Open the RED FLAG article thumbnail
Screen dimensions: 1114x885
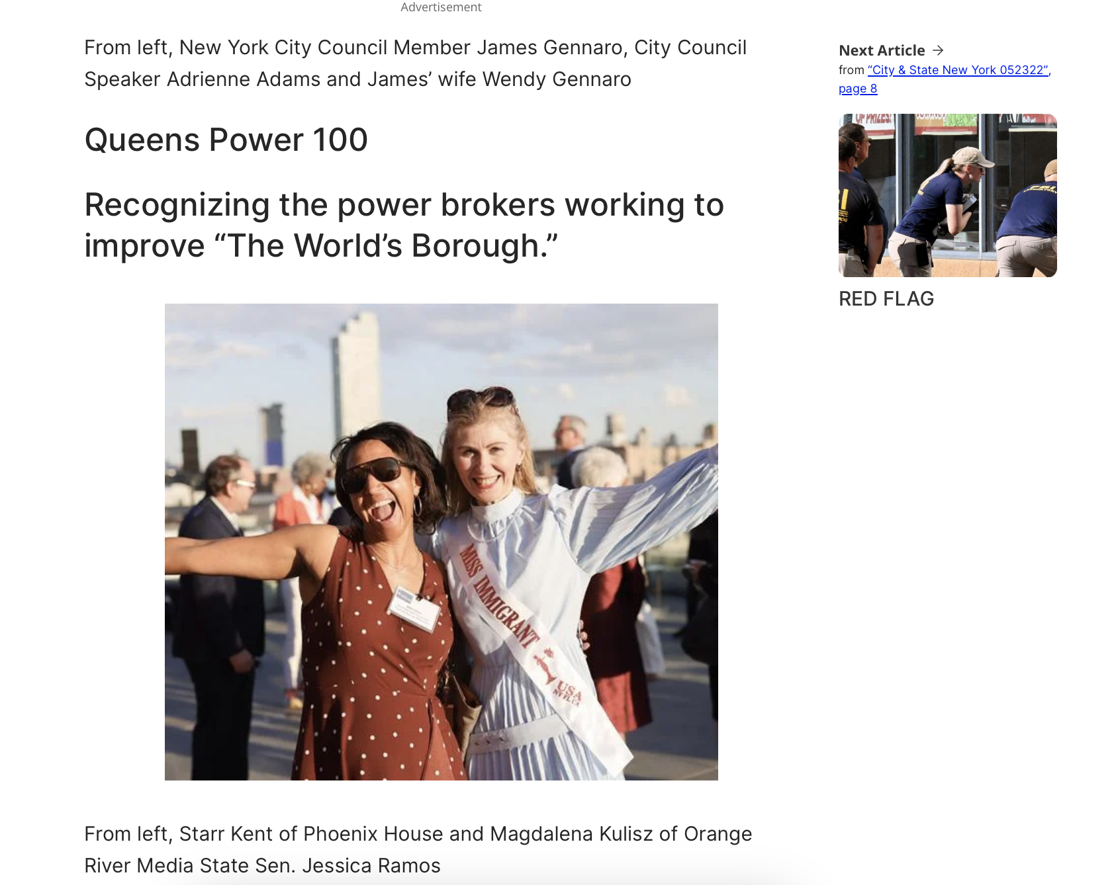(947, 195)
